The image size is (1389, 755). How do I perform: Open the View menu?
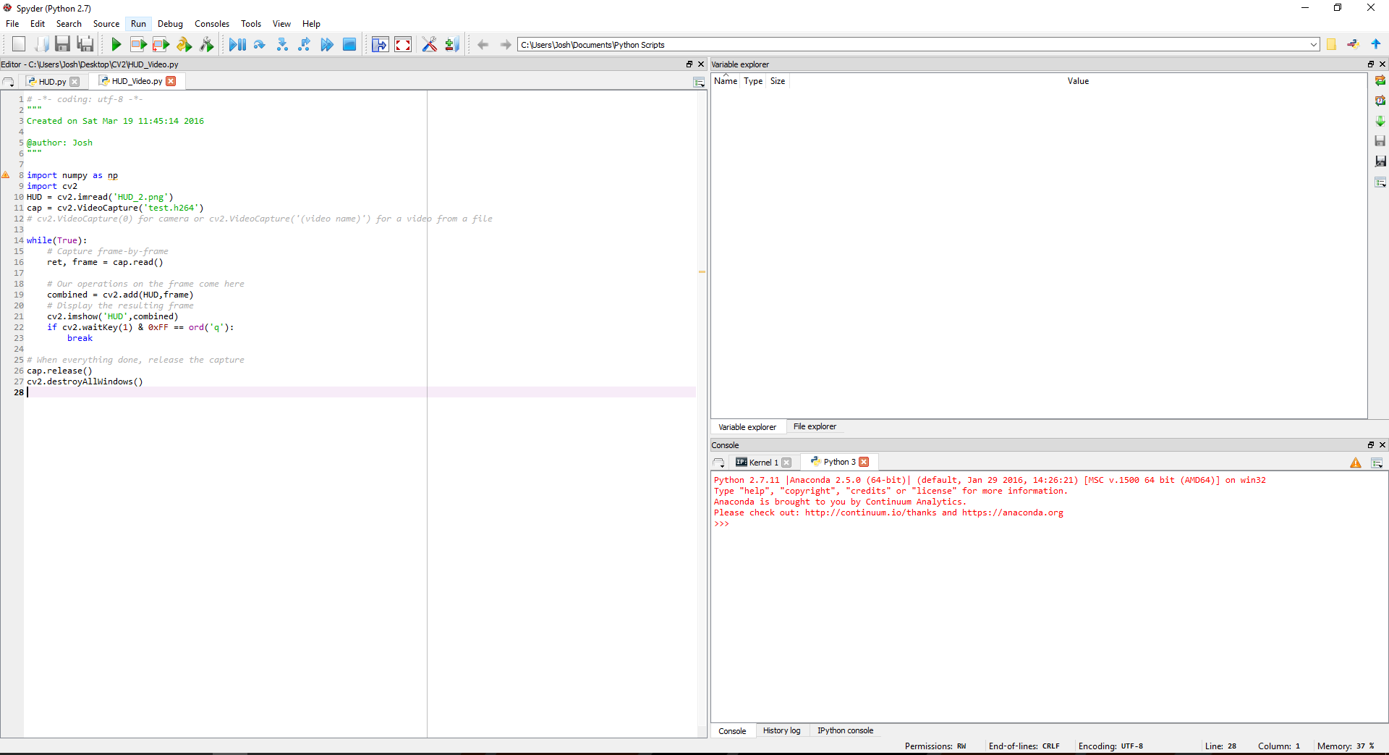tap(281, 24)
